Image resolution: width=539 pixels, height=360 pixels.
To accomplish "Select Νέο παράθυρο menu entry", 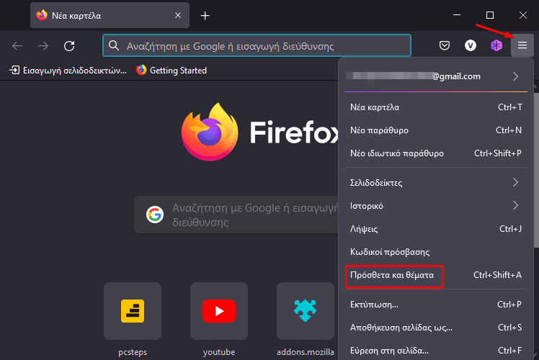I will (435, 130).
